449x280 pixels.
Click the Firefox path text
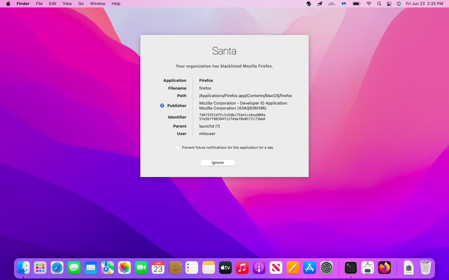coord(246,96)
